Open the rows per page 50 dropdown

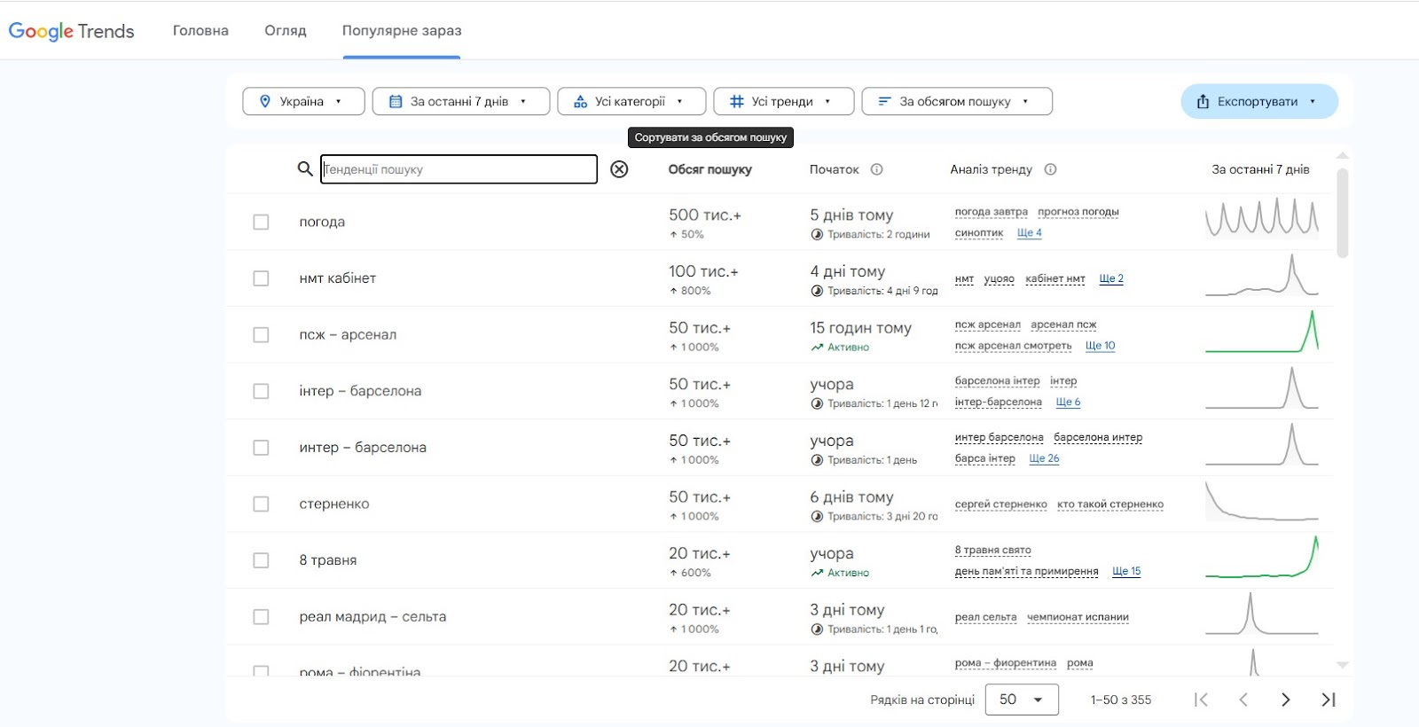click(x=1023, y=700)
